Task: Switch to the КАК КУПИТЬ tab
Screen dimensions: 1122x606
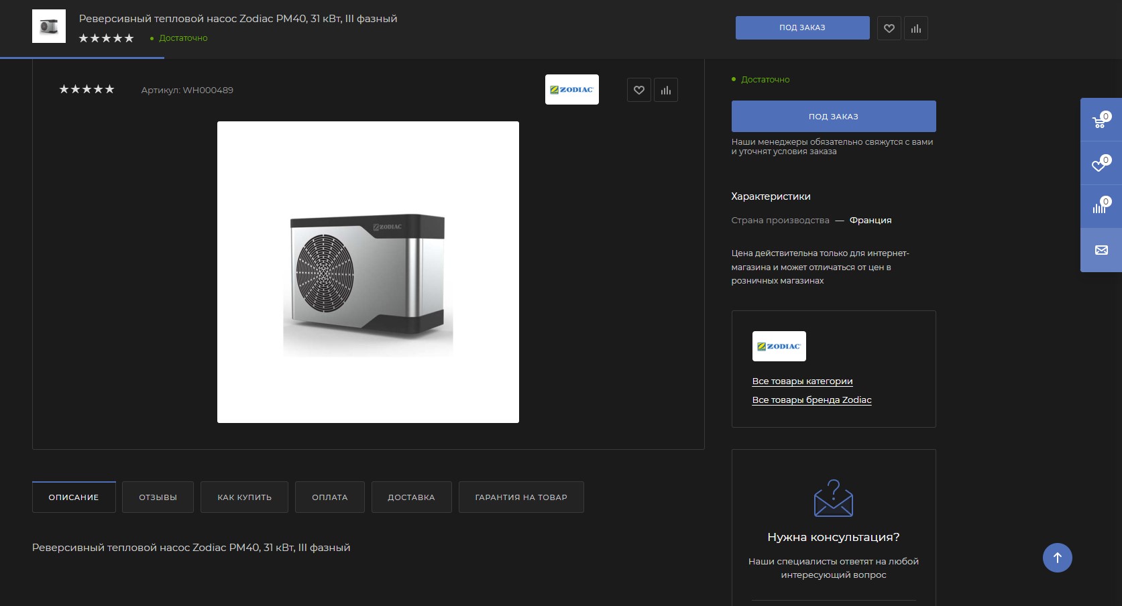Action: pyautogui.click(x=245, y=497)
